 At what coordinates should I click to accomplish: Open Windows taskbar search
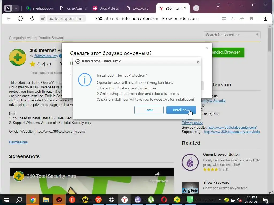tap(19, 200)
